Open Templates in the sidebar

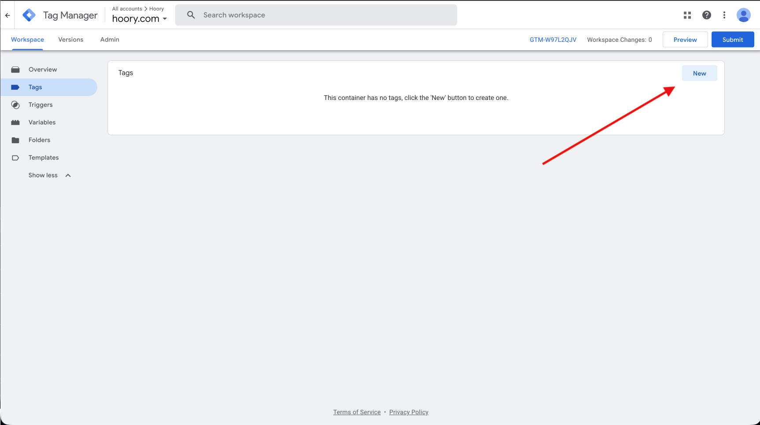[49, 158]
